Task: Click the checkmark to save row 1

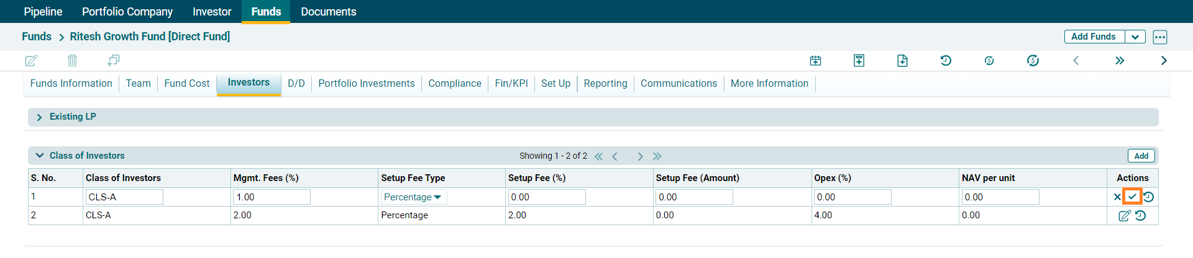Action: coord(1132,197)
